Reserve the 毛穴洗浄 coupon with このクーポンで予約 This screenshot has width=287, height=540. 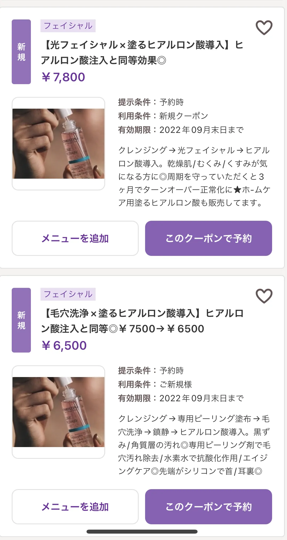point(208,507)
